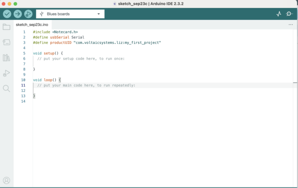The image size is (298, 188).
Task: Click line number 5 in the gutter
Action: pyautogui.click(x=24, y=53)
